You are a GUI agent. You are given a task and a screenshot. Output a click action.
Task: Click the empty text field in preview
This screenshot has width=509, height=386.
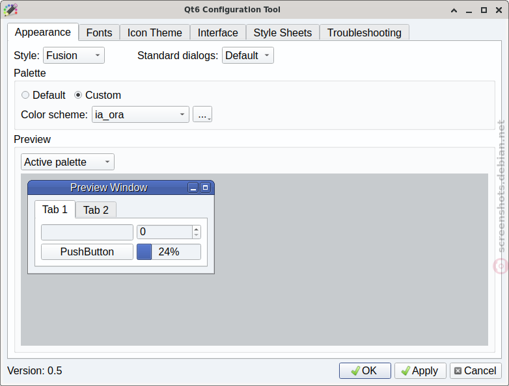(x=87, y=232)
